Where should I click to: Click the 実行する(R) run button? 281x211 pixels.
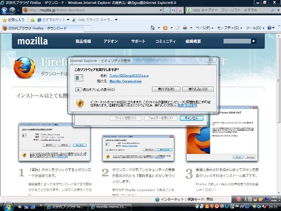[x=166, y=89]
